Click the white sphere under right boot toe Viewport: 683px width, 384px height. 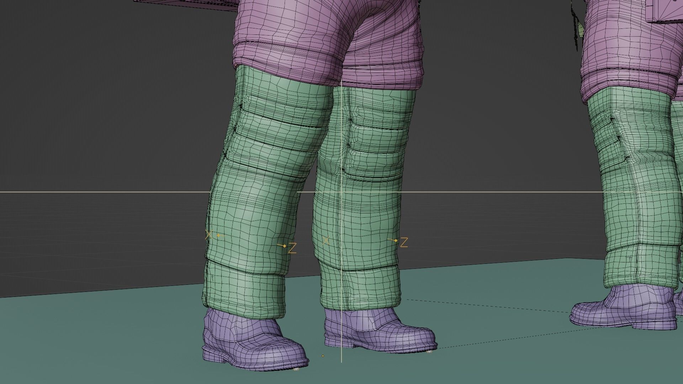click(x=429, y=352)
